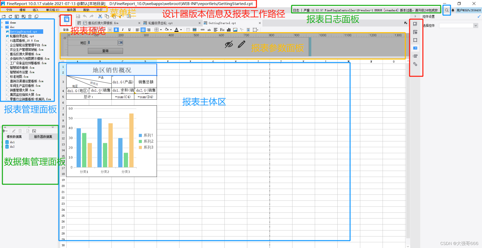The image size is (482, 248).
Task: Create new folder in report manager toolbar
Action: coord(4,17)
